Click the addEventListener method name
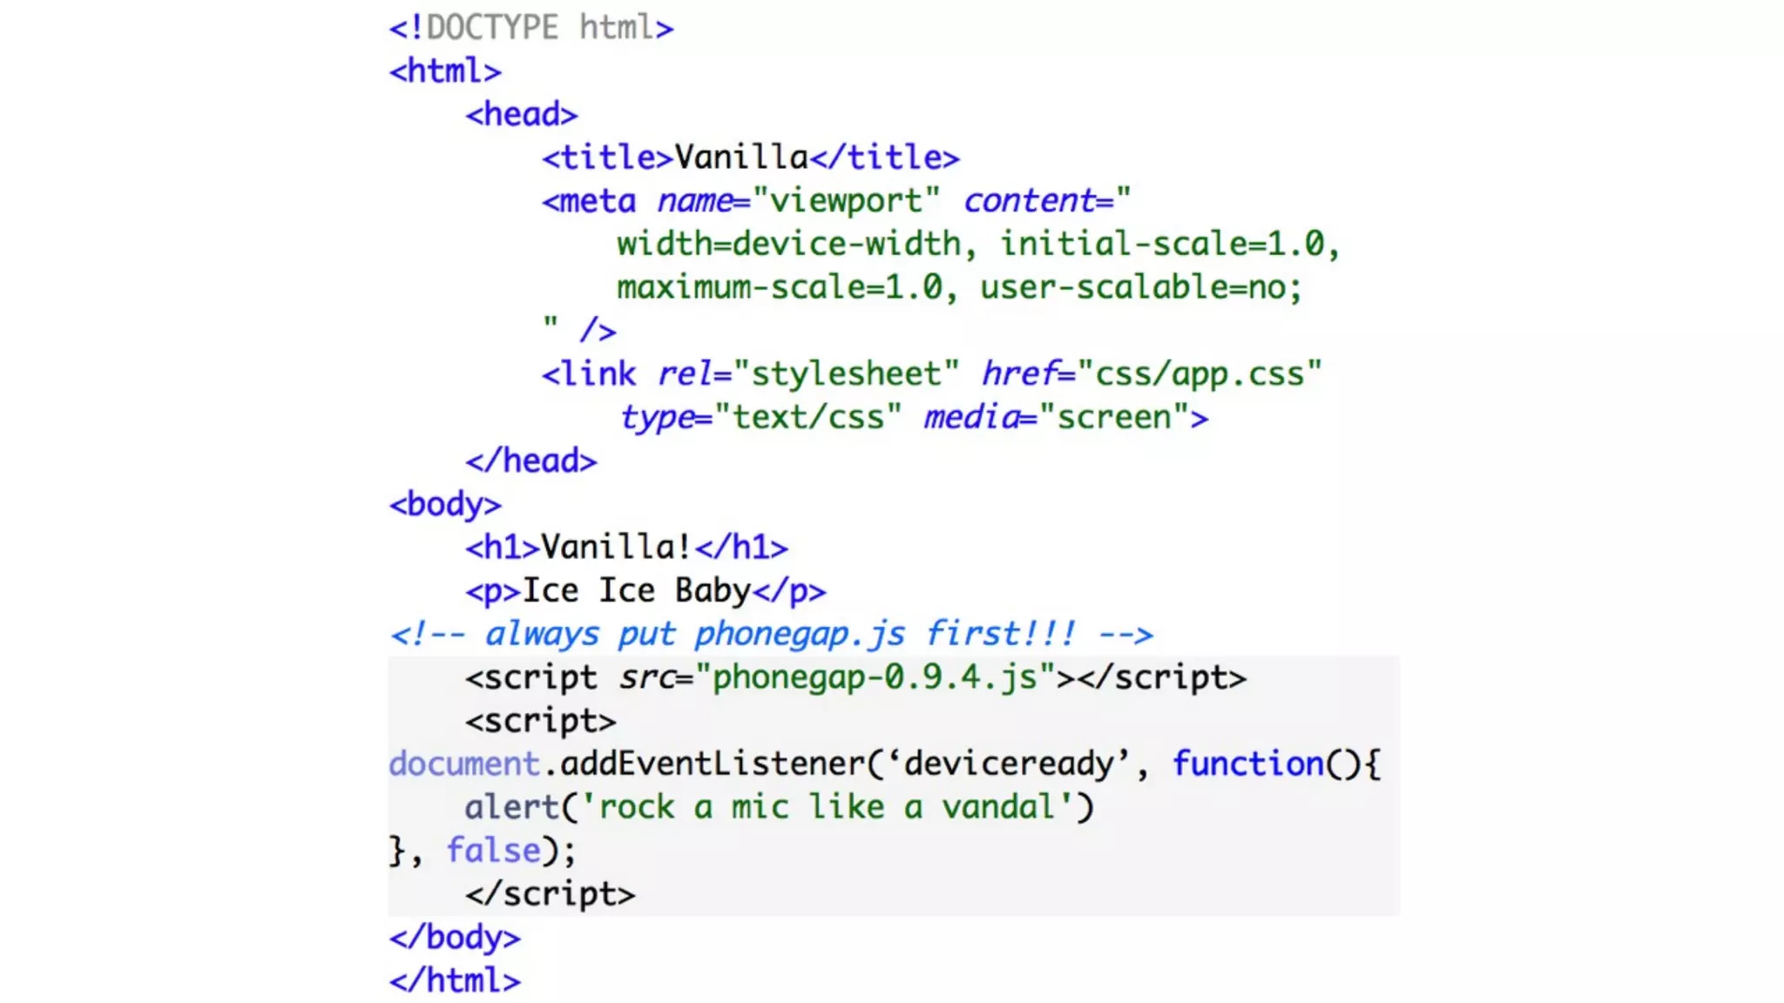This screenshot has width=1784, height=1003. 712,764
